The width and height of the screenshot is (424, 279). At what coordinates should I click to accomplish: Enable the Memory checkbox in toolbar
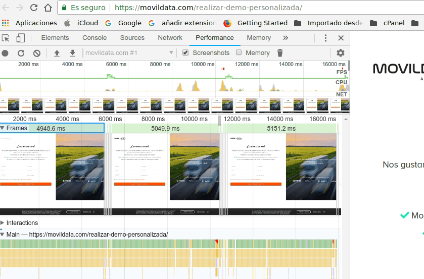(239, 52)
